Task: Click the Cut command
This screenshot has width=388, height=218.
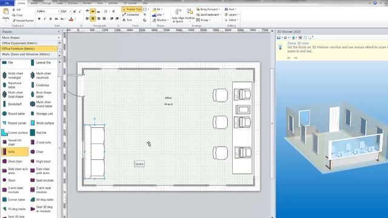Action: (16, 10)
